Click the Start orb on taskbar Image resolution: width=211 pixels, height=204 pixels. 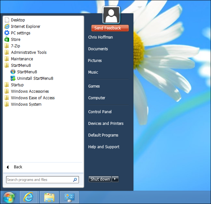[9, 198]
